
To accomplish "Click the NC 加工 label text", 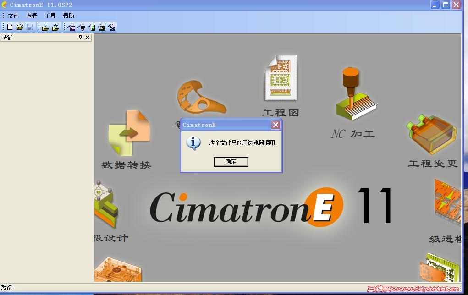I will (353, 134).
